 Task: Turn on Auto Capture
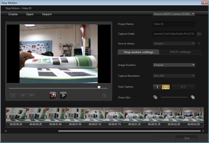point(157,87)
